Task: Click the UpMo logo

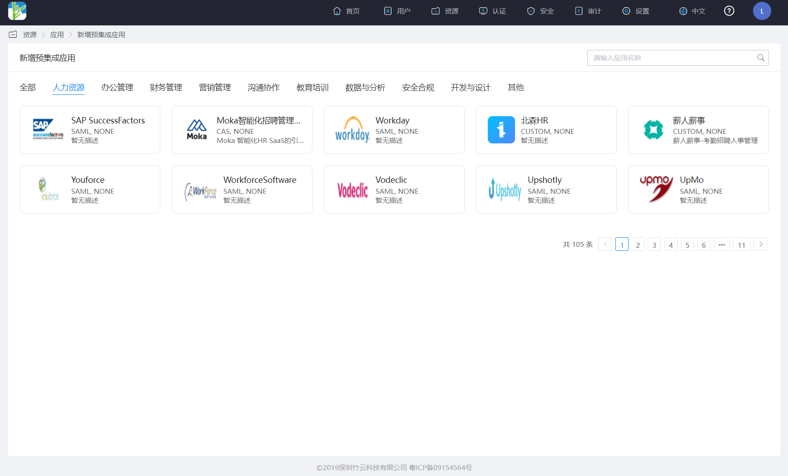Action: click(657, 189)
